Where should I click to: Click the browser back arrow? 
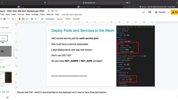pyautogui.click(x=2, y=2)
